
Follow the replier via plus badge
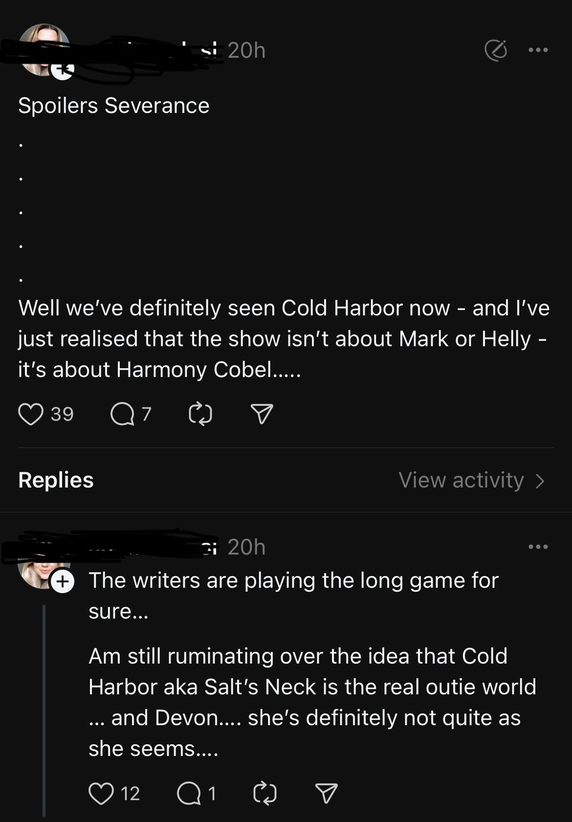[x=63, y=582]
